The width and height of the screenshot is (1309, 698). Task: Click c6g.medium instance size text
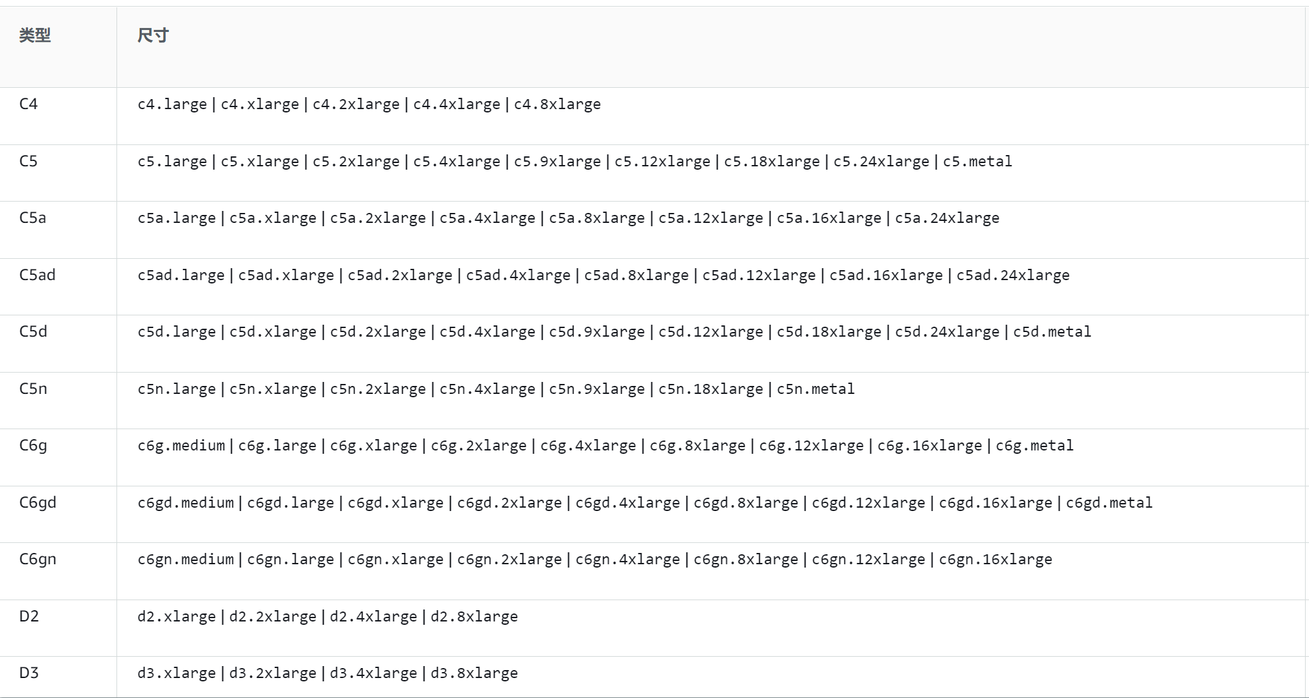tap(182, 446)
